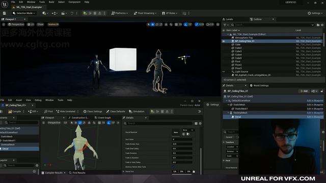Open the Decal Material asset dropdown
The width and height of the screenshot is (326, 183).
[x=188, y=130]
